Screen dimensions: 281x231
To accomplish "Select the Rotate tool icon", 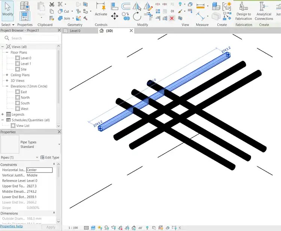I will click(137, 16).
